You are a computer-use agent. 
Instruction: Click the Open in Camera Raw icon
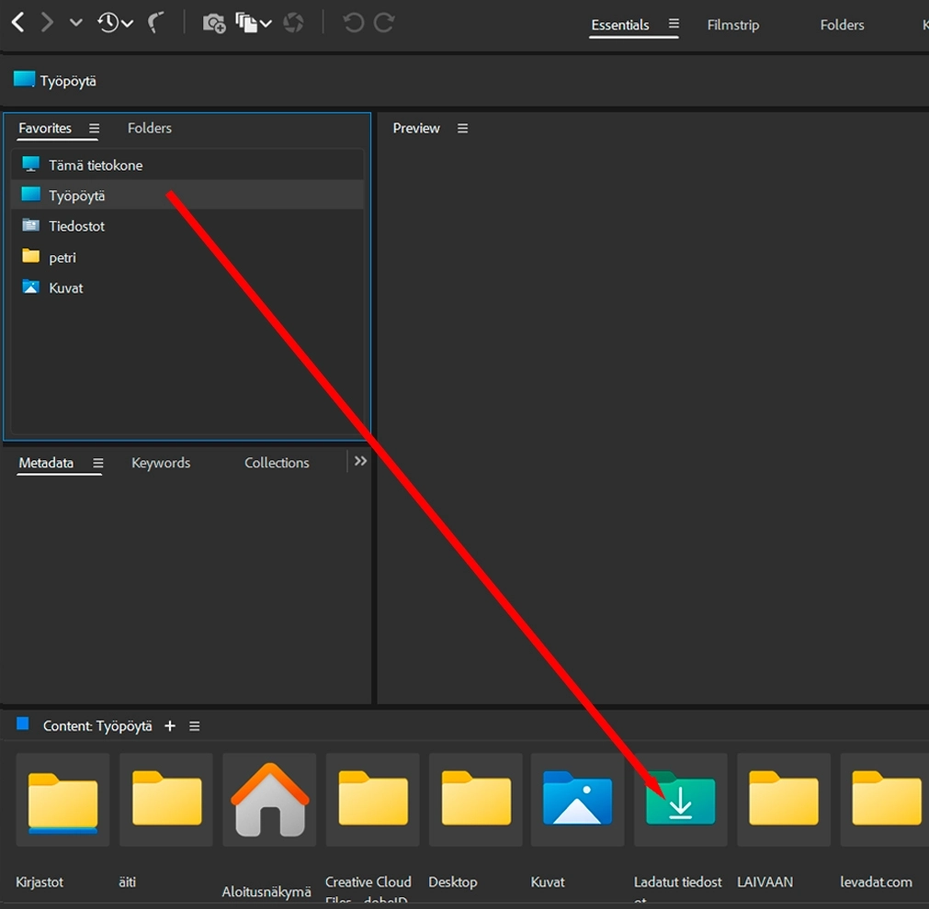tap(294, 24)
